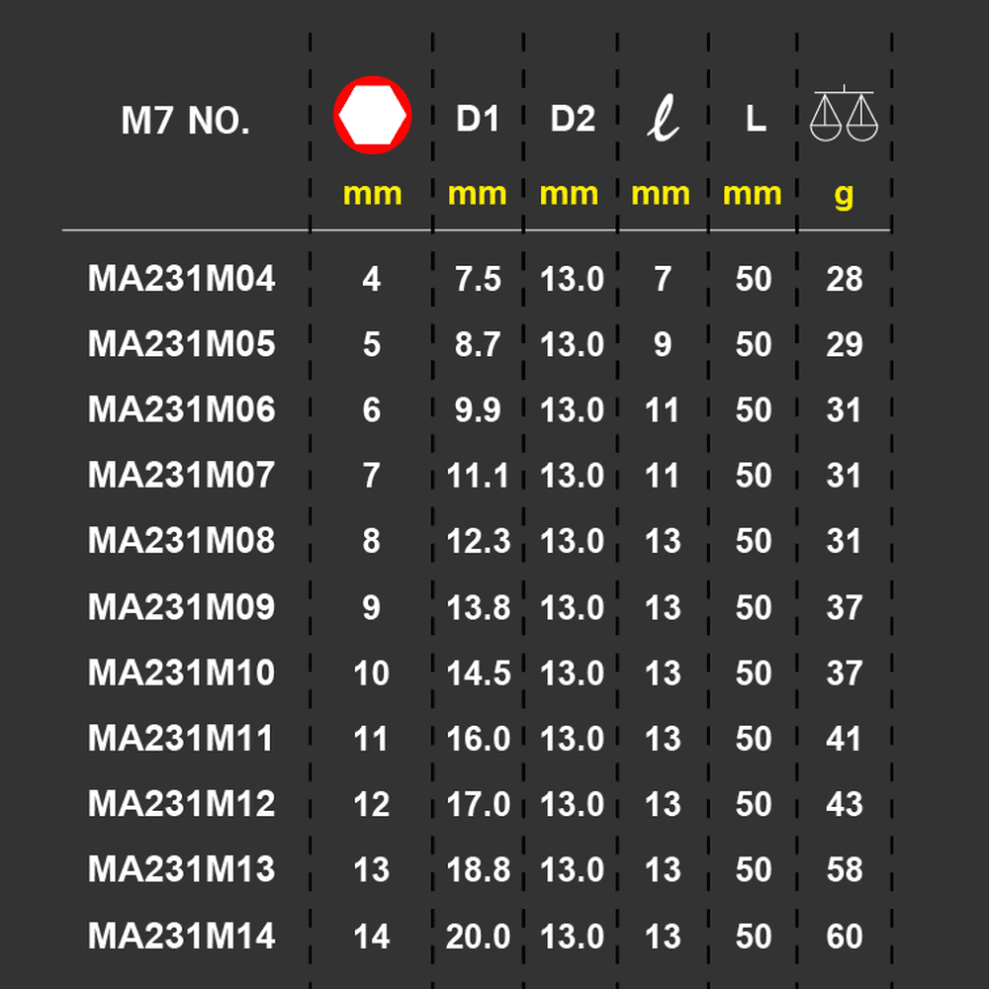The image size is (989, 989).
Task: Click D2 value 13.0 in MA231M14 row
Action: 572,936
